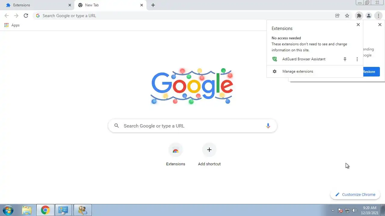Open more actions for AdGuard Browser Assistant
This screenshot has width=385, height=216.
[357, 59]
